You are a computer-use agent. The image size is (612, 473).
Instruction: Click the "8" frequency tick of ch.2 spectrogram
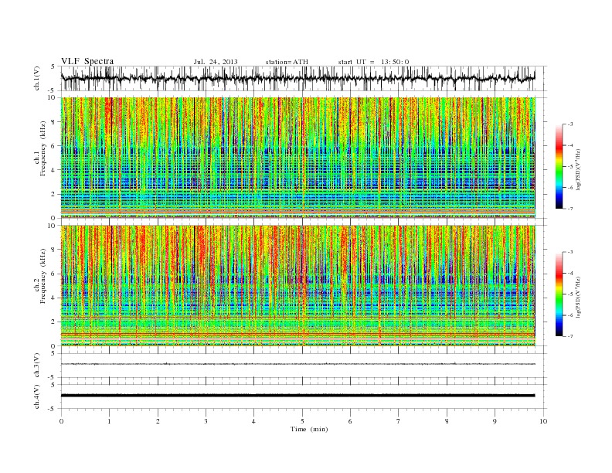(53, 250)
